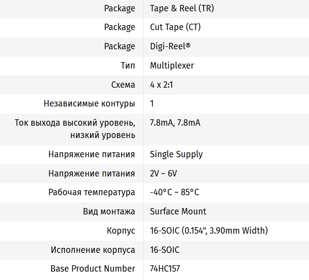Screen dimensions: 309x280
Task: Select the Single Supply value
Action: click(x=176, y=154)
